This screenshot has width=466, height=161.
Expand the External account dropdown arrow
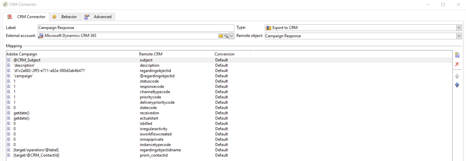(x=232, y=36)
